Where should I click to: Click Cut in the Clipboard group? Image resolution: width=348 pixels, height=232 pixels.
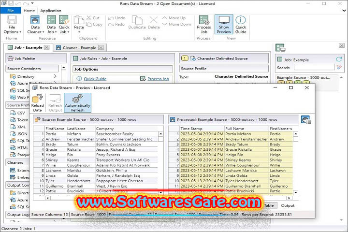[x=93, y=18]
